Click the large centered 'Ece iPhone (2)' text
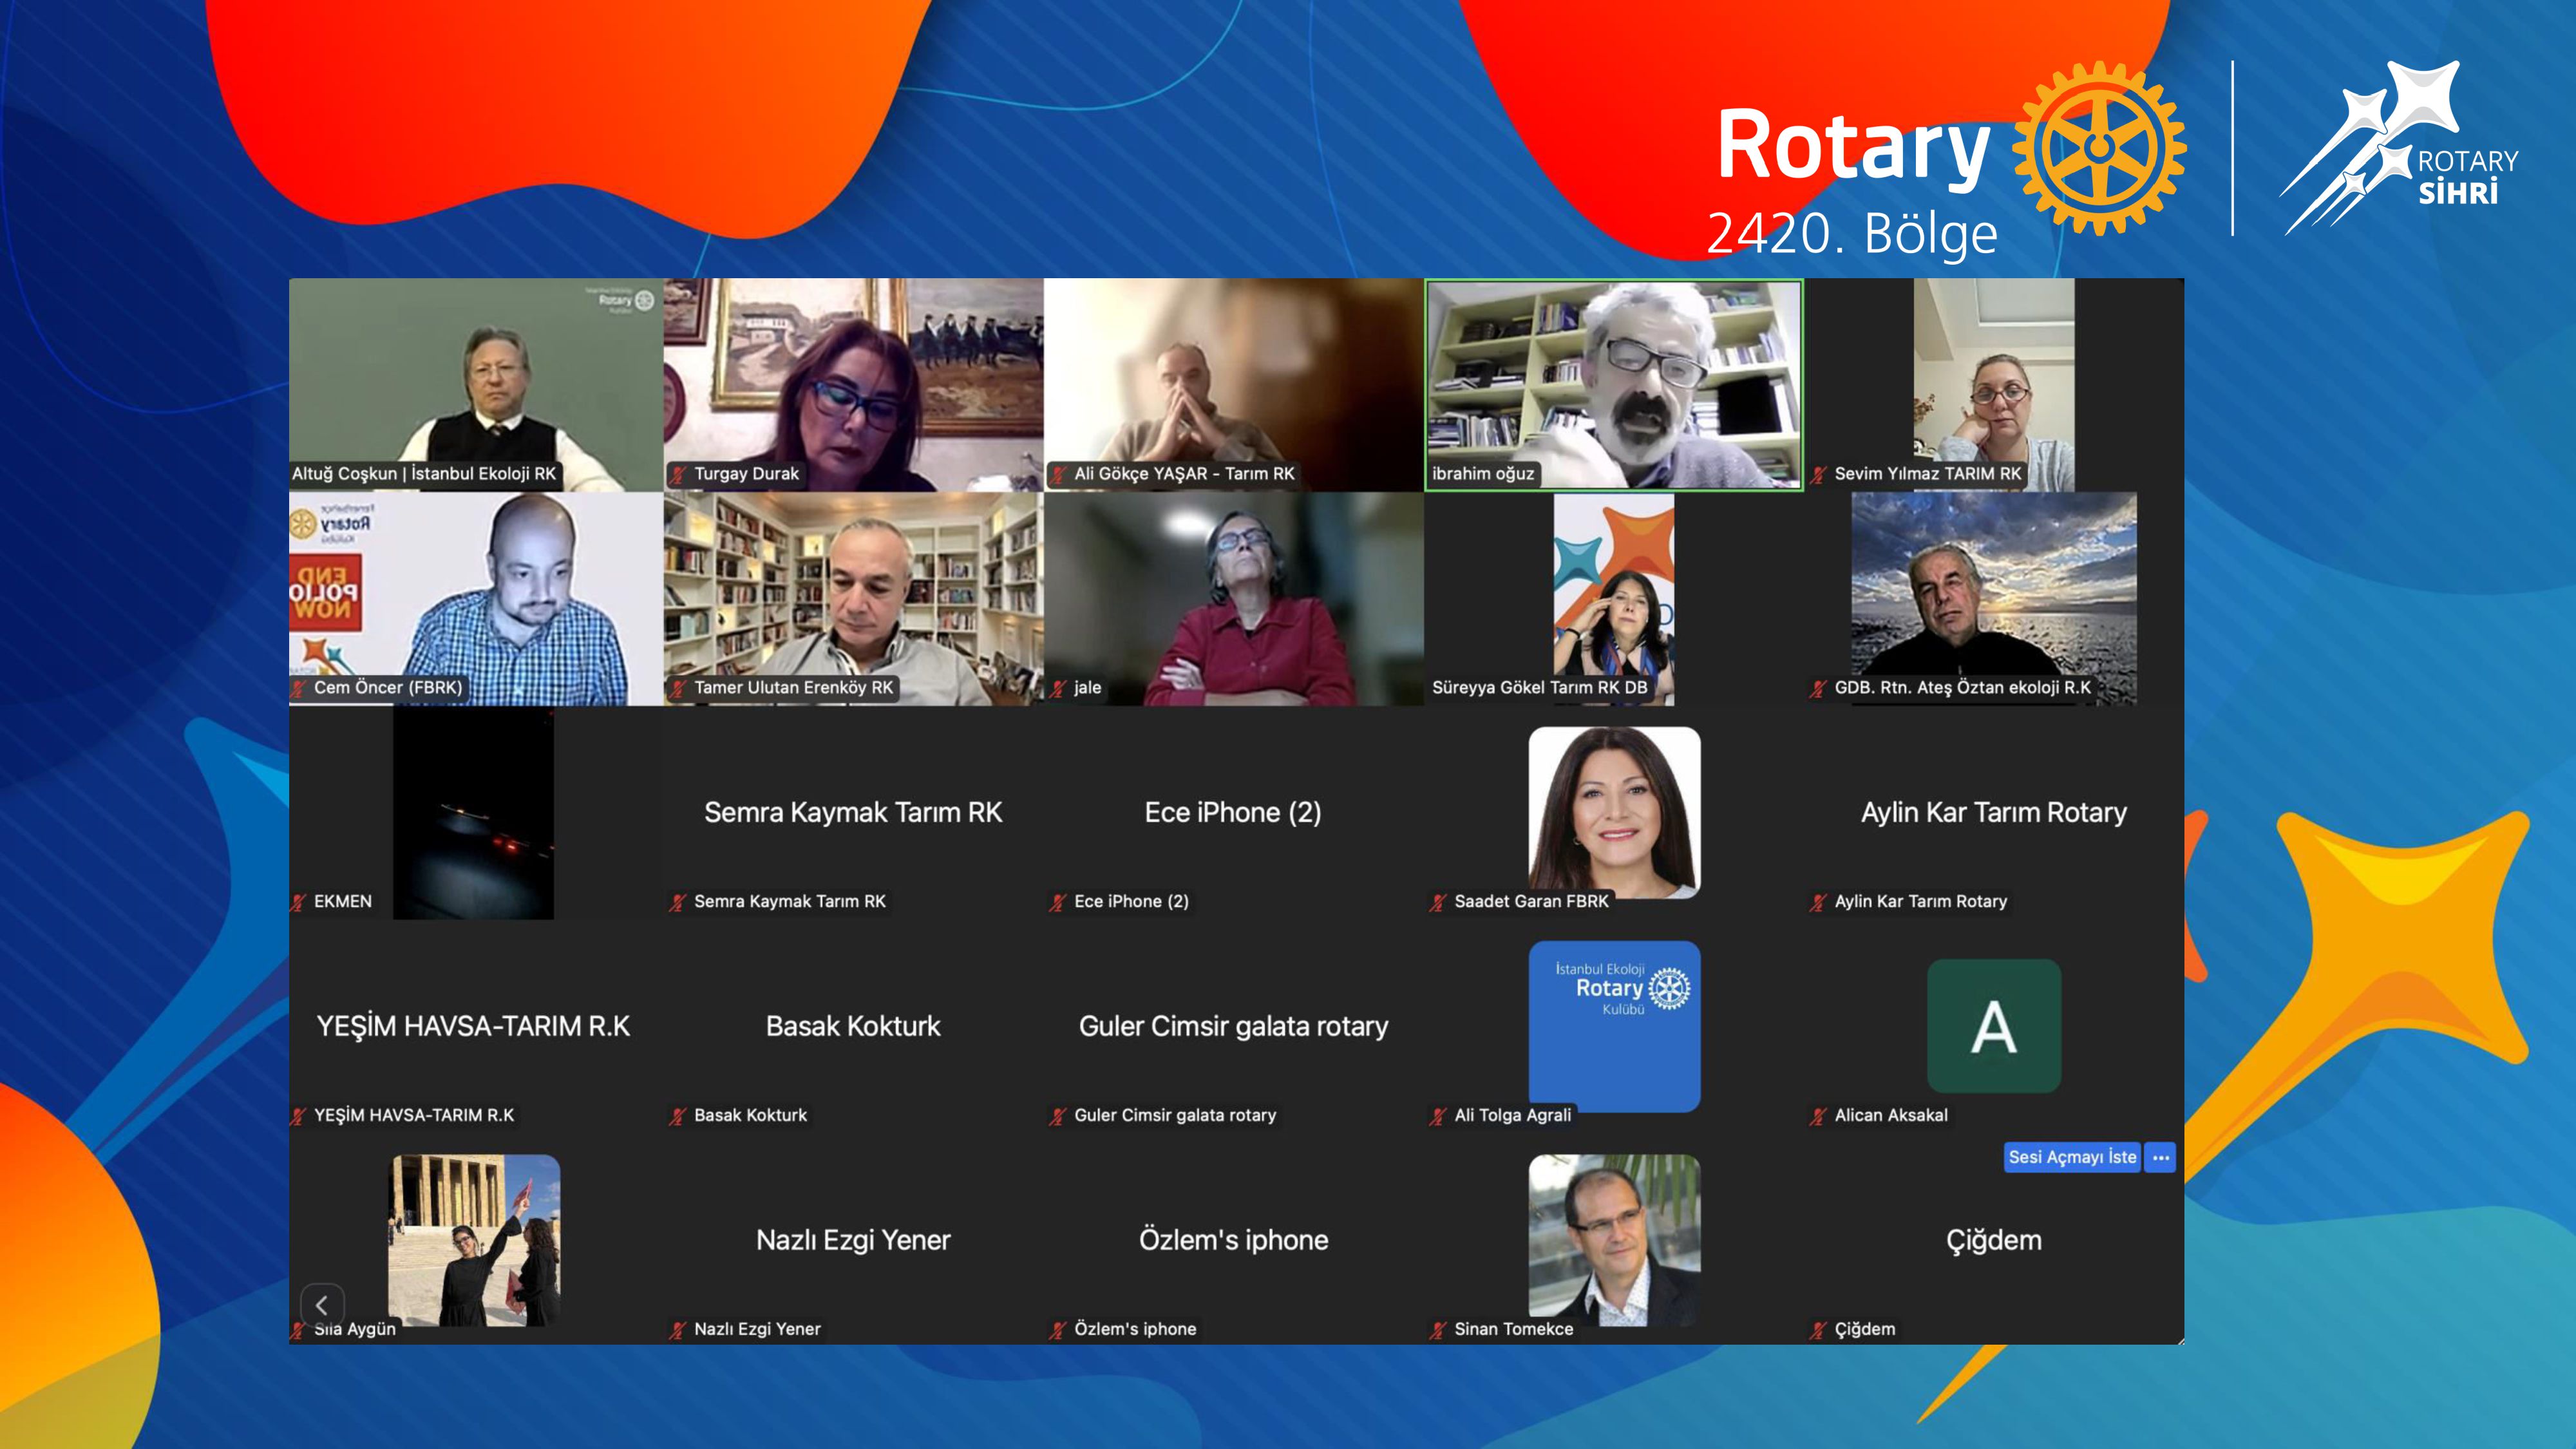Image resolution: width=2576 pixels, height=1449 pixels. [1233, 812]
